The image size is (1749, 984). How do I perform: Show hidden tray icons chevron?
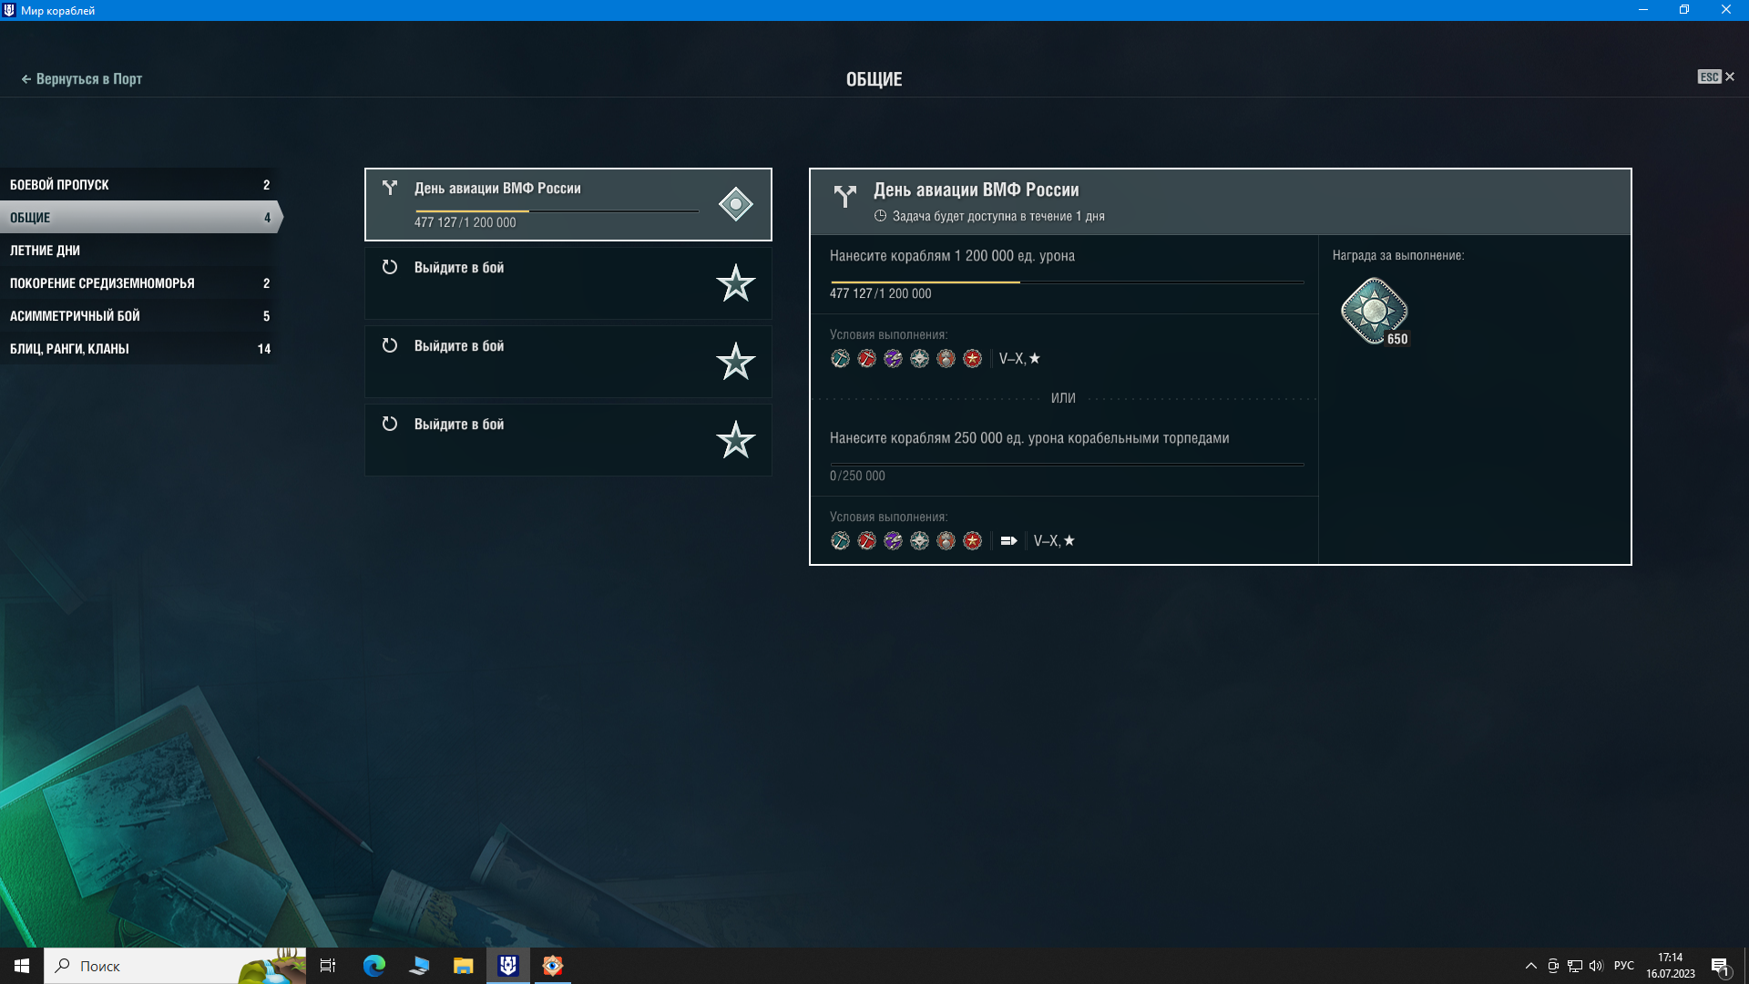pos(1531,966)
